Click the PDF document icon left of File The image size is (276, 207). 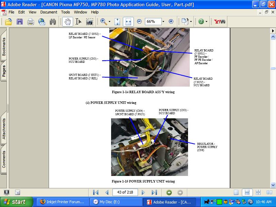coord(4,12)
